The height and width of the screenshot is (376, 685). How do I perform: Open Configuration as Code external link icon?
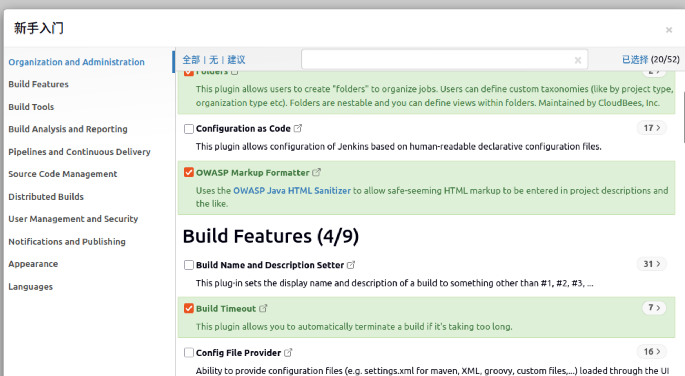point(298,128)
